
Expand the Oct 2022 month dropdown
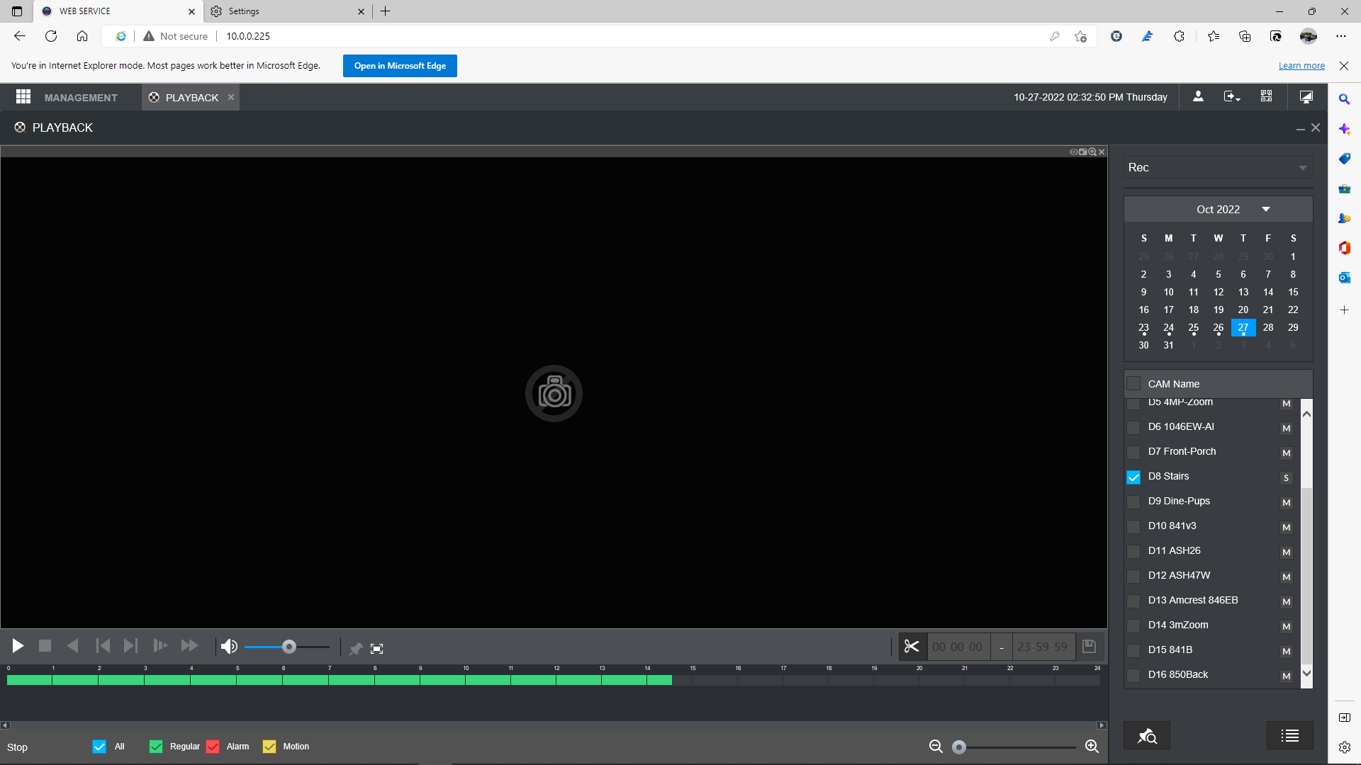[1266, 210]
